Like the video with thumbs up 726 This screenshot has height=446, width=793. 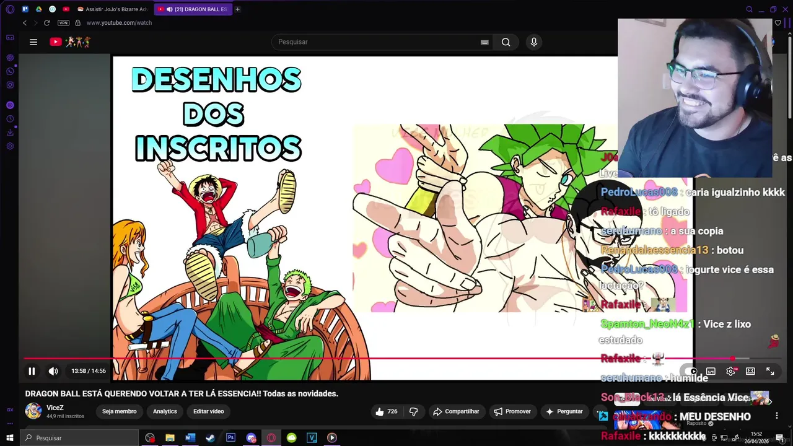click(386, 411)
